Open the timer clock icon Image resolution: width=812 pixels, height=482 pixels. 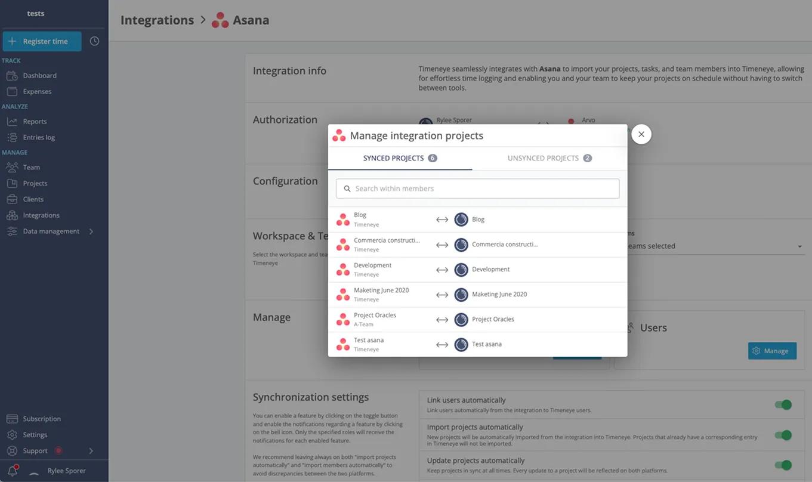point(94,41)
